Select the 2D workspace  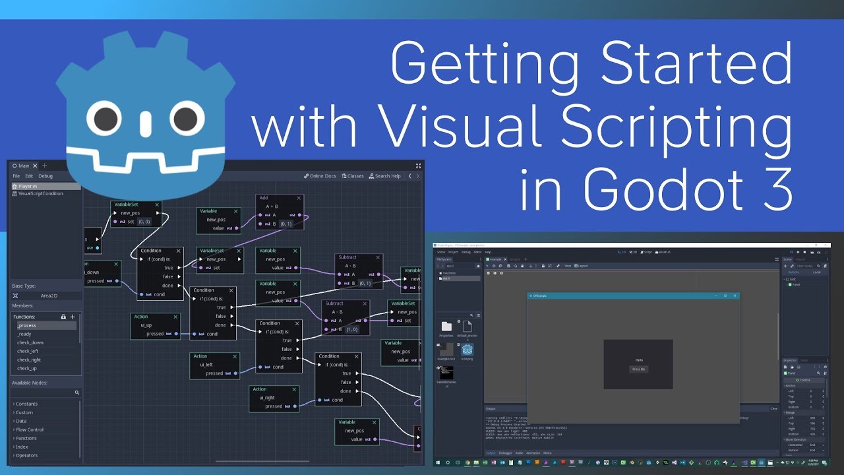point(622,251)
